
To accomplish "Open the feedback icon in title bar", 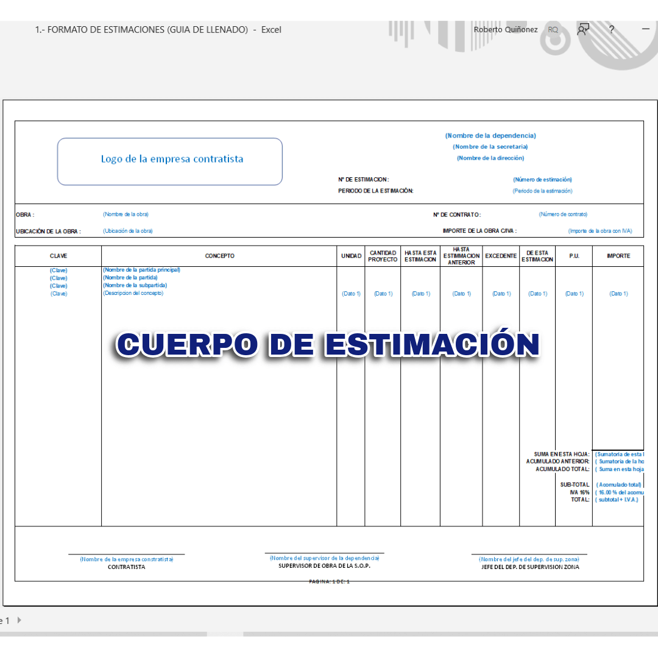I will click(583, 29).
